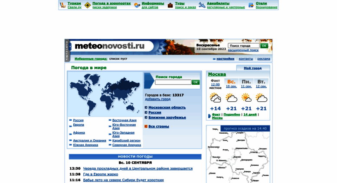This screenshot has height=183, width=337.
Task: Open the Туризм link in top bar
Action: click(x=74, y=3)
